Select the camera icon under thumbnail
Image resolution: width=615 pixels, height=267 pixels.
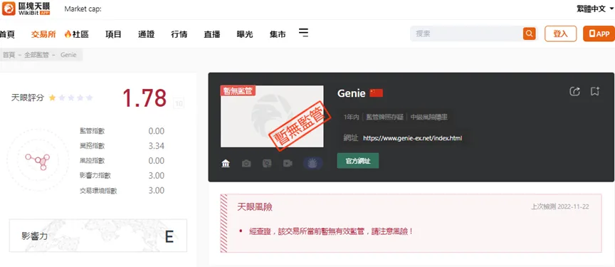[246, 164]
